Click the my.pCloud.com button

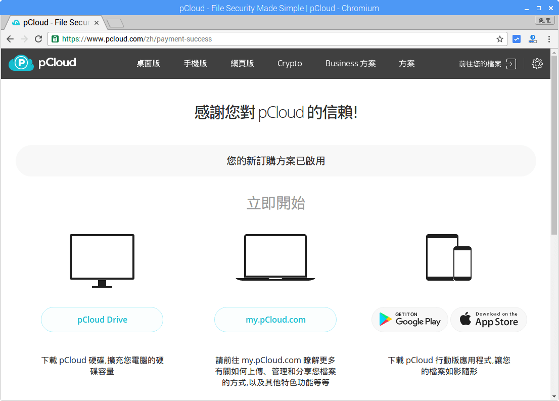click(x=275, y=320)
